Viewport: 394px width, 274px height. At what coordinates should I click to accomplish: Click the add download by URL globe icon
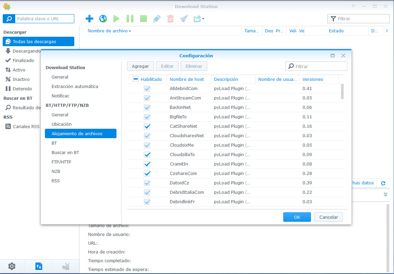click(103, 19)
